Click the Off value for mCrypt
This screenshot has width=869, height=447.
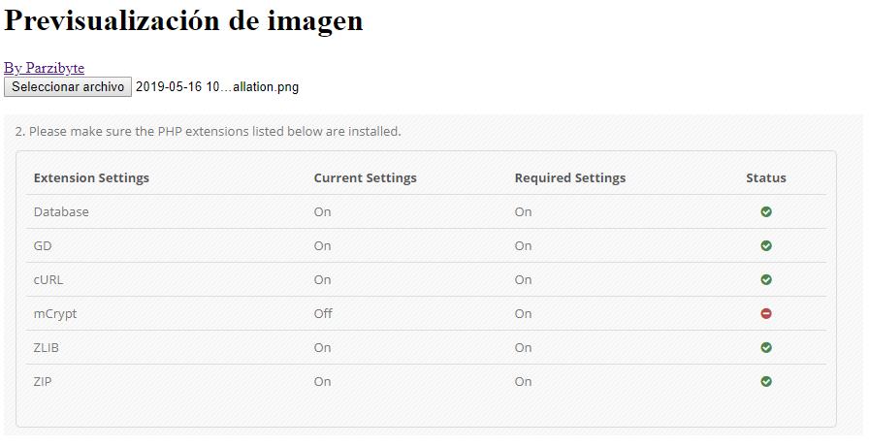click(x=323, y=313)
